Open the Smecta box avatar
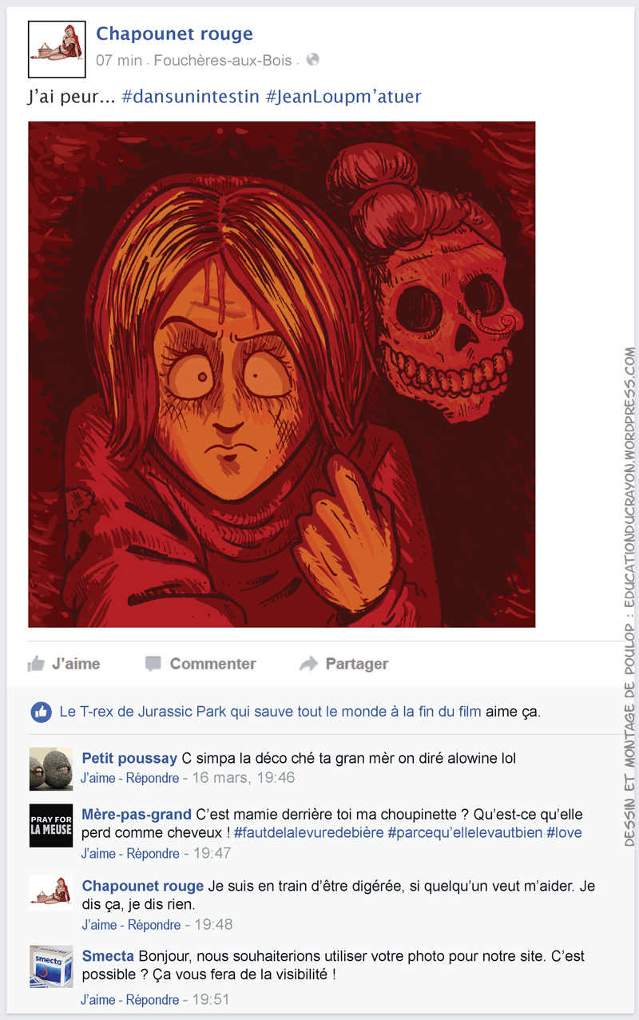 click(51, 966)
